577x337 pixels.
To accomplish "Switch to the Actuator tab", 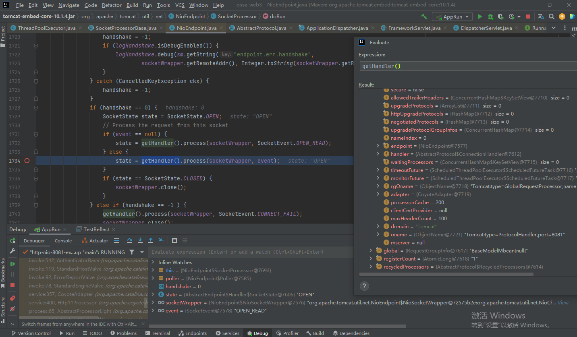I will [95, 240].
